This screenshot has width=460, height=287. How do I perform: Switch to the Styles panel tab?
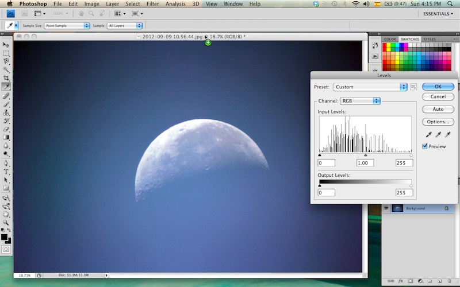tap(429, 39)
